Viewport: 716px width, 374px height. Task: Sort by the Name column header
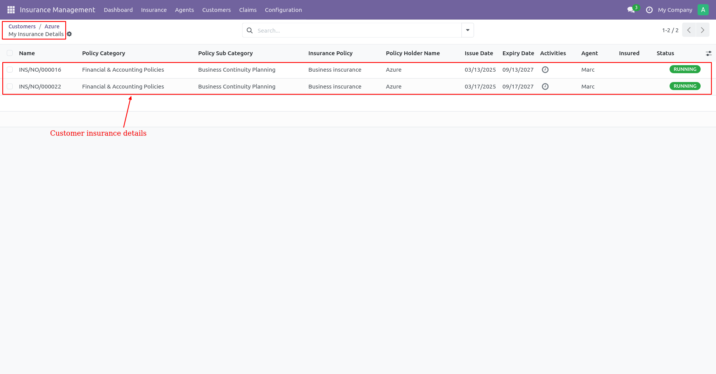[x=27, y=53]
